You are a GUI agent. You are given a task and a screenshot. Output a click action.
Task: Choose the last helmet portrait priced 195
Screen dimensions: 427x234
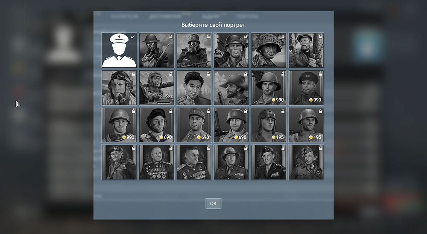pyautogui.click(x=306, y=125)
